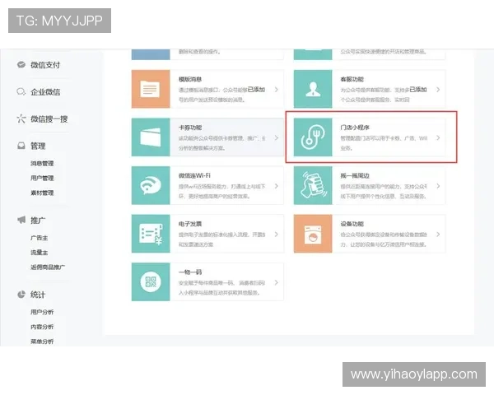Image resolution: width=494 pixels, height=395 pixels.
Task: Click the 统计 pie chart sidebar icon
Action: tap(21, 295)
